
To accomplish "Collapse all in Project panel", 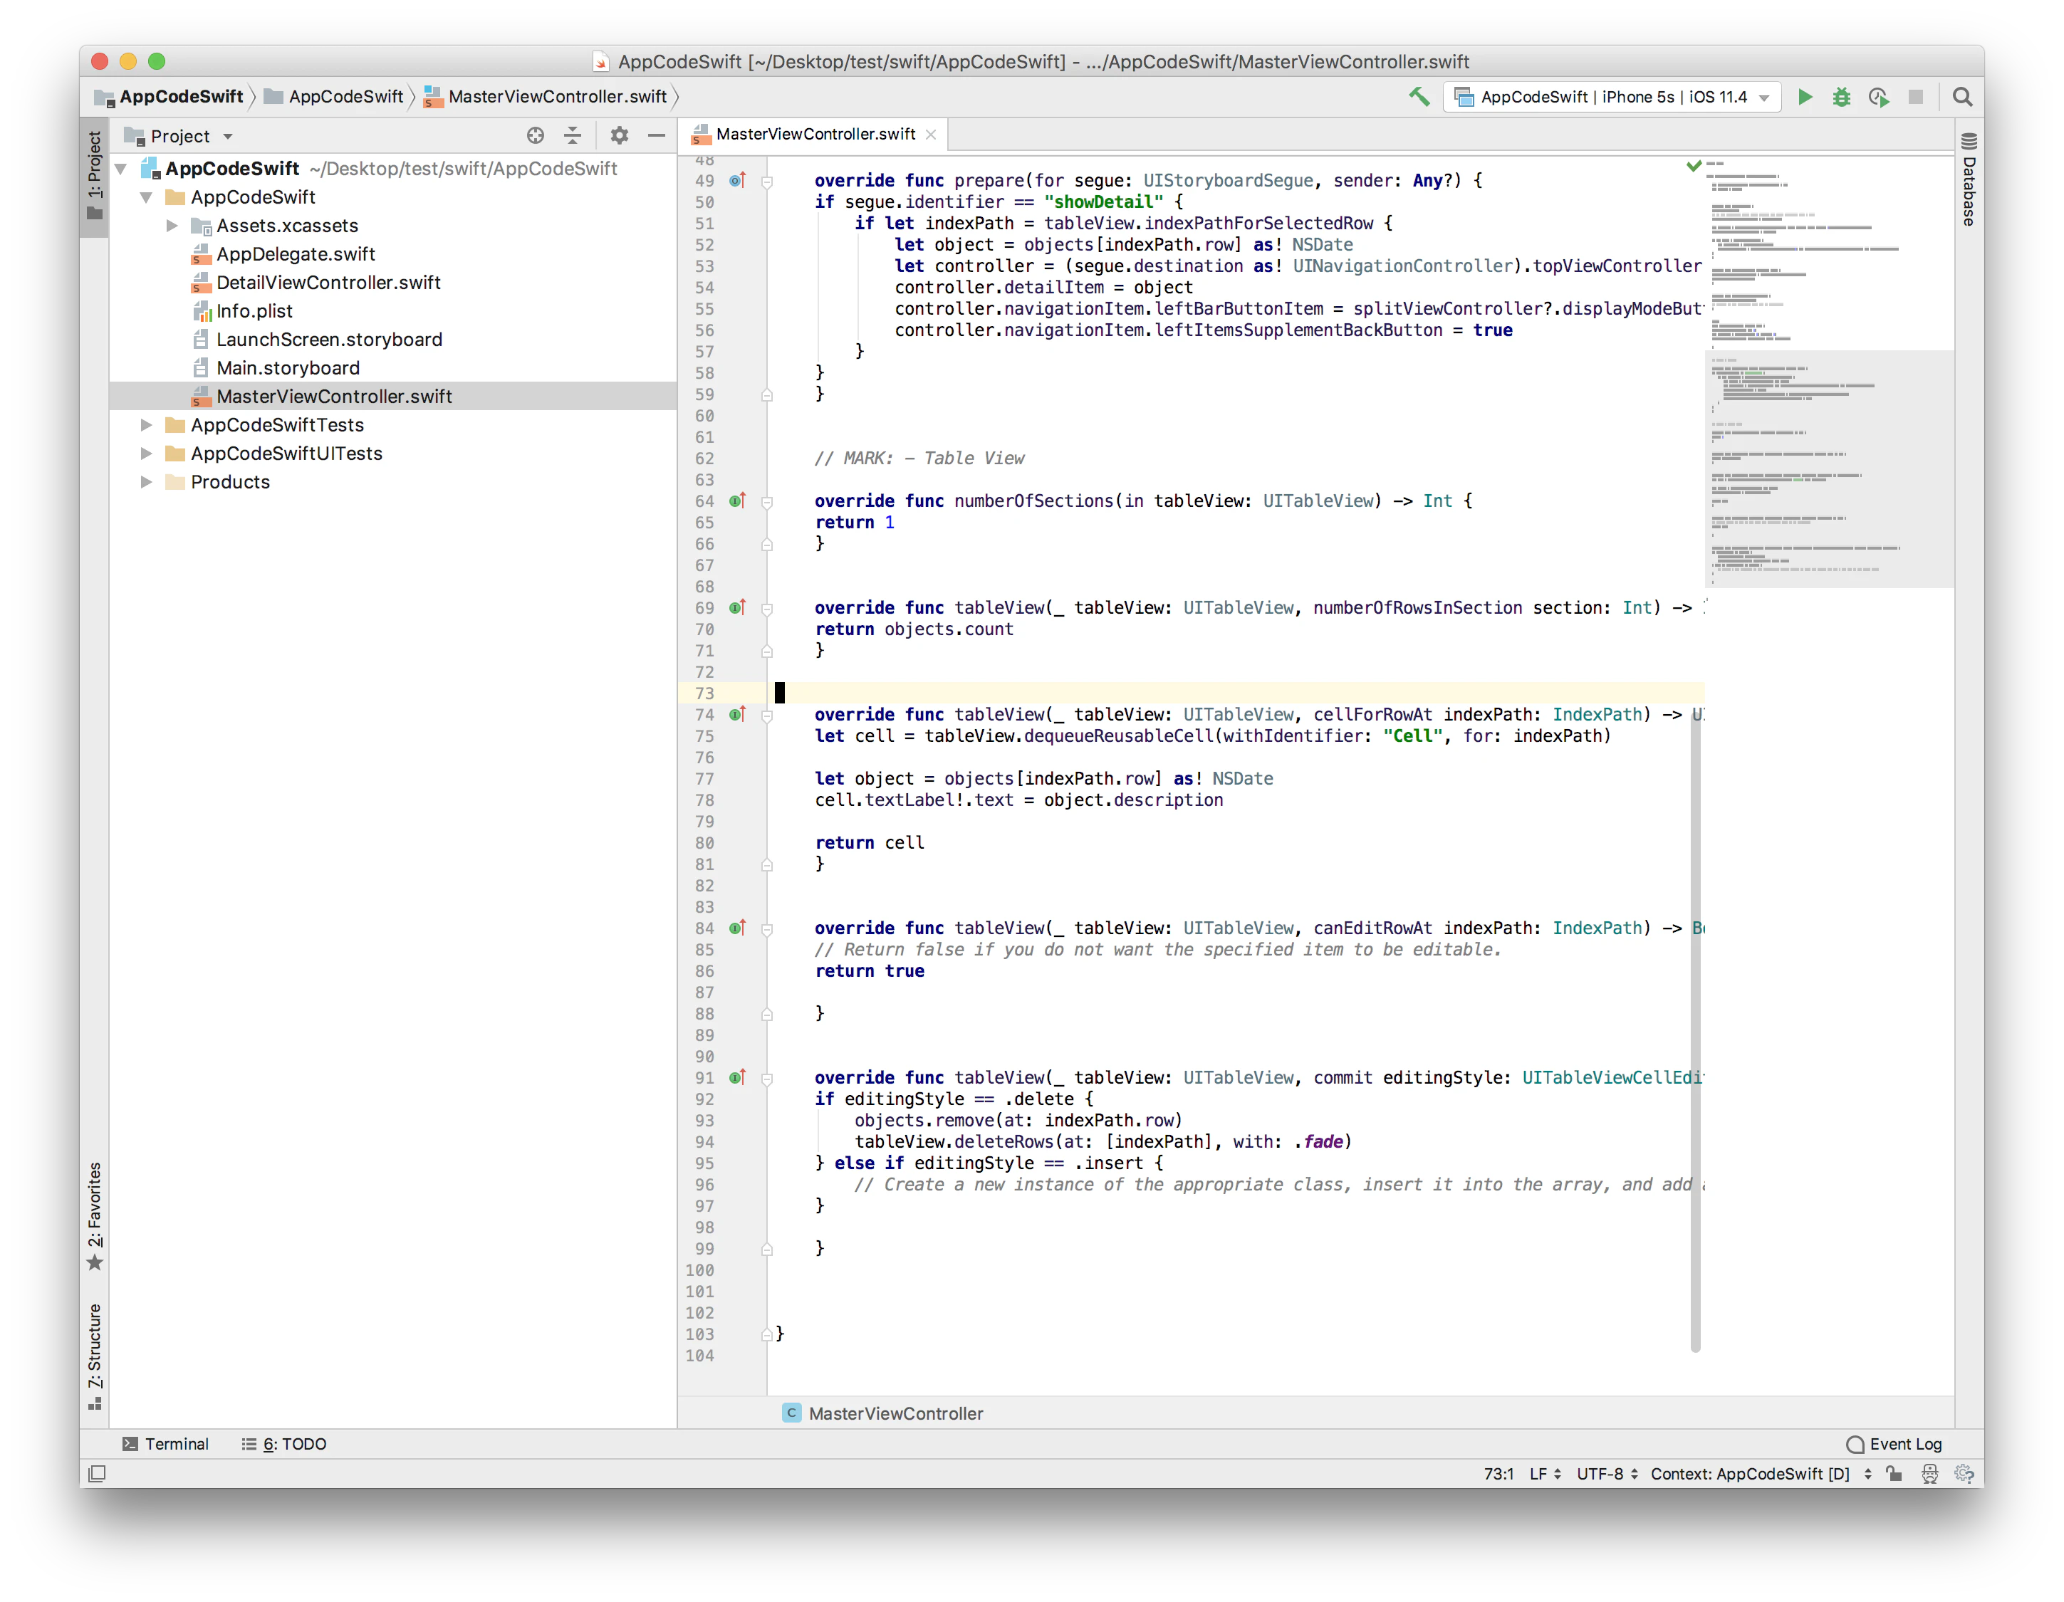I will 573,135.
